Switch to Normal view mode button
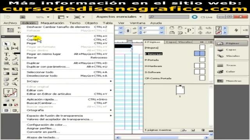 click(x=6, y=110)
